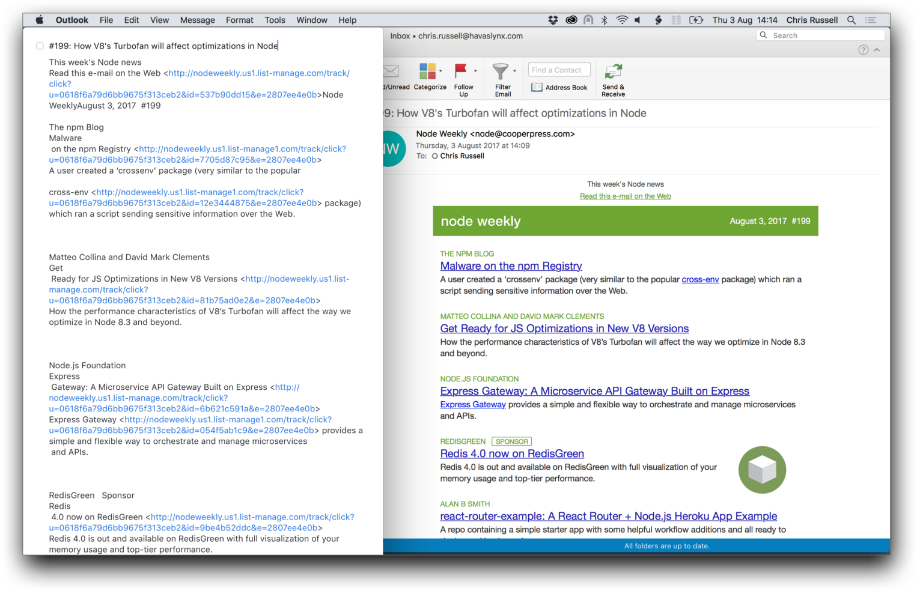Click the 'cross-env' link in email
917x591 pixels.
tap(700, 280)
